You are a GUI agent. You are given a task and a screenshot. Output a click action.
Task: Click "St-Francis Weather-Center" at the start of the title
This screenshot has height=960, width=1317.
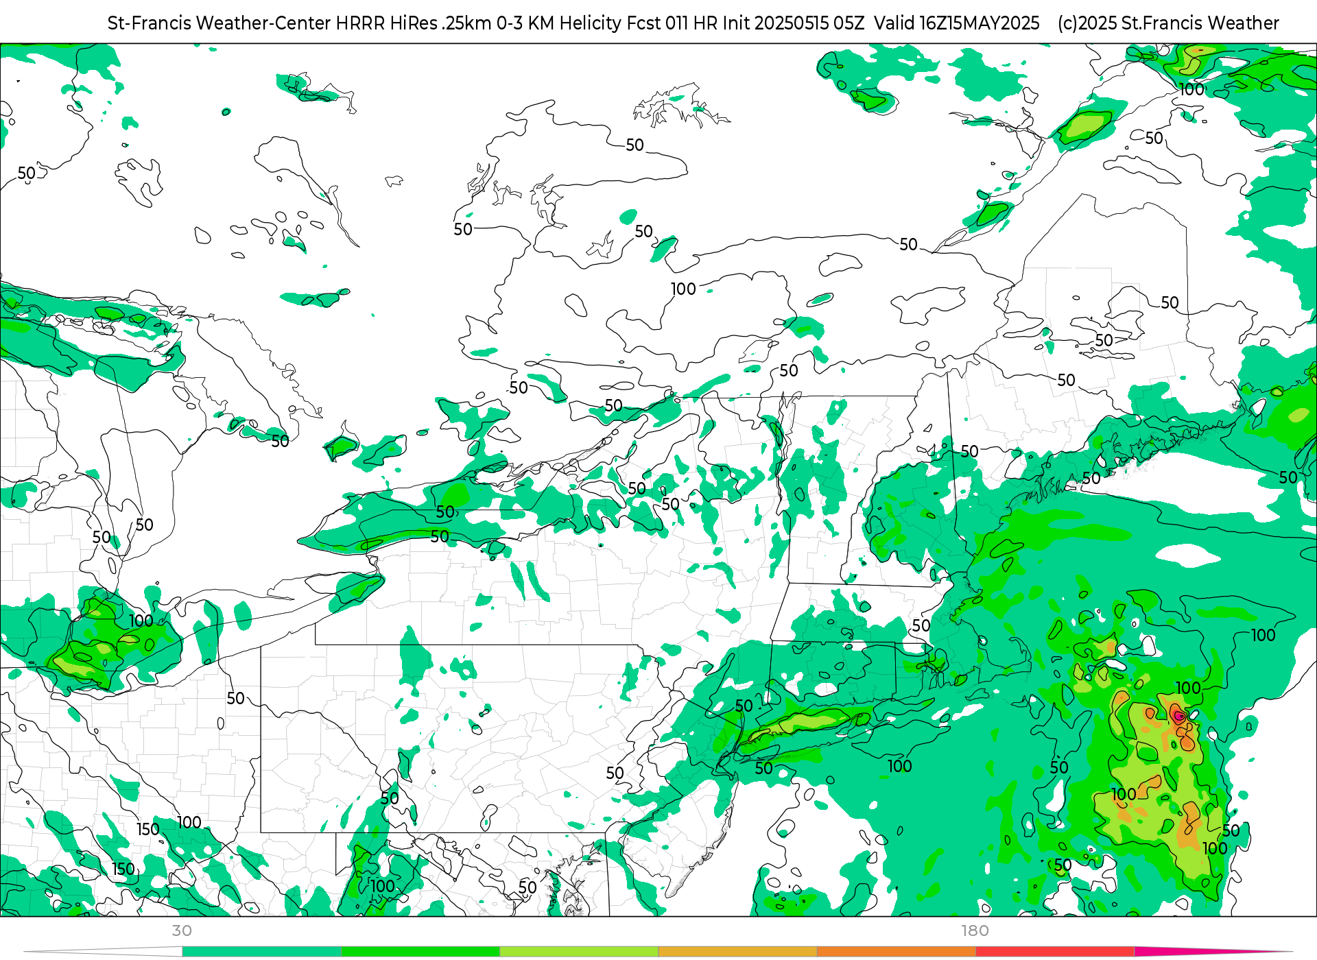[219, 23]
